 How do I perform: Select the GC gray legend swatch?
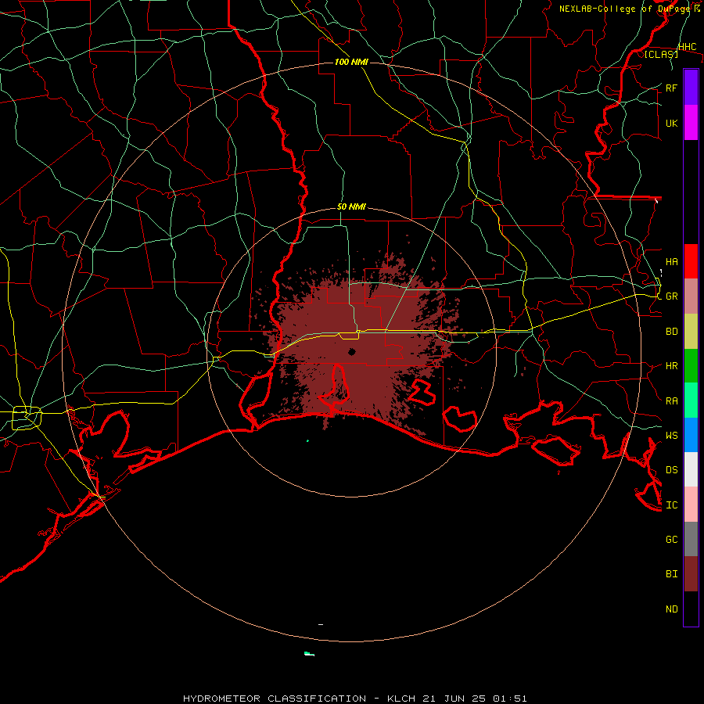click(x=691, y=539)
